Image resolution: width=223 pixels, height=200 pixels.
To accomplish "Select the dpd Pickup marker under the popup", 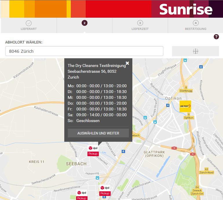I will [x=93, y=151].
